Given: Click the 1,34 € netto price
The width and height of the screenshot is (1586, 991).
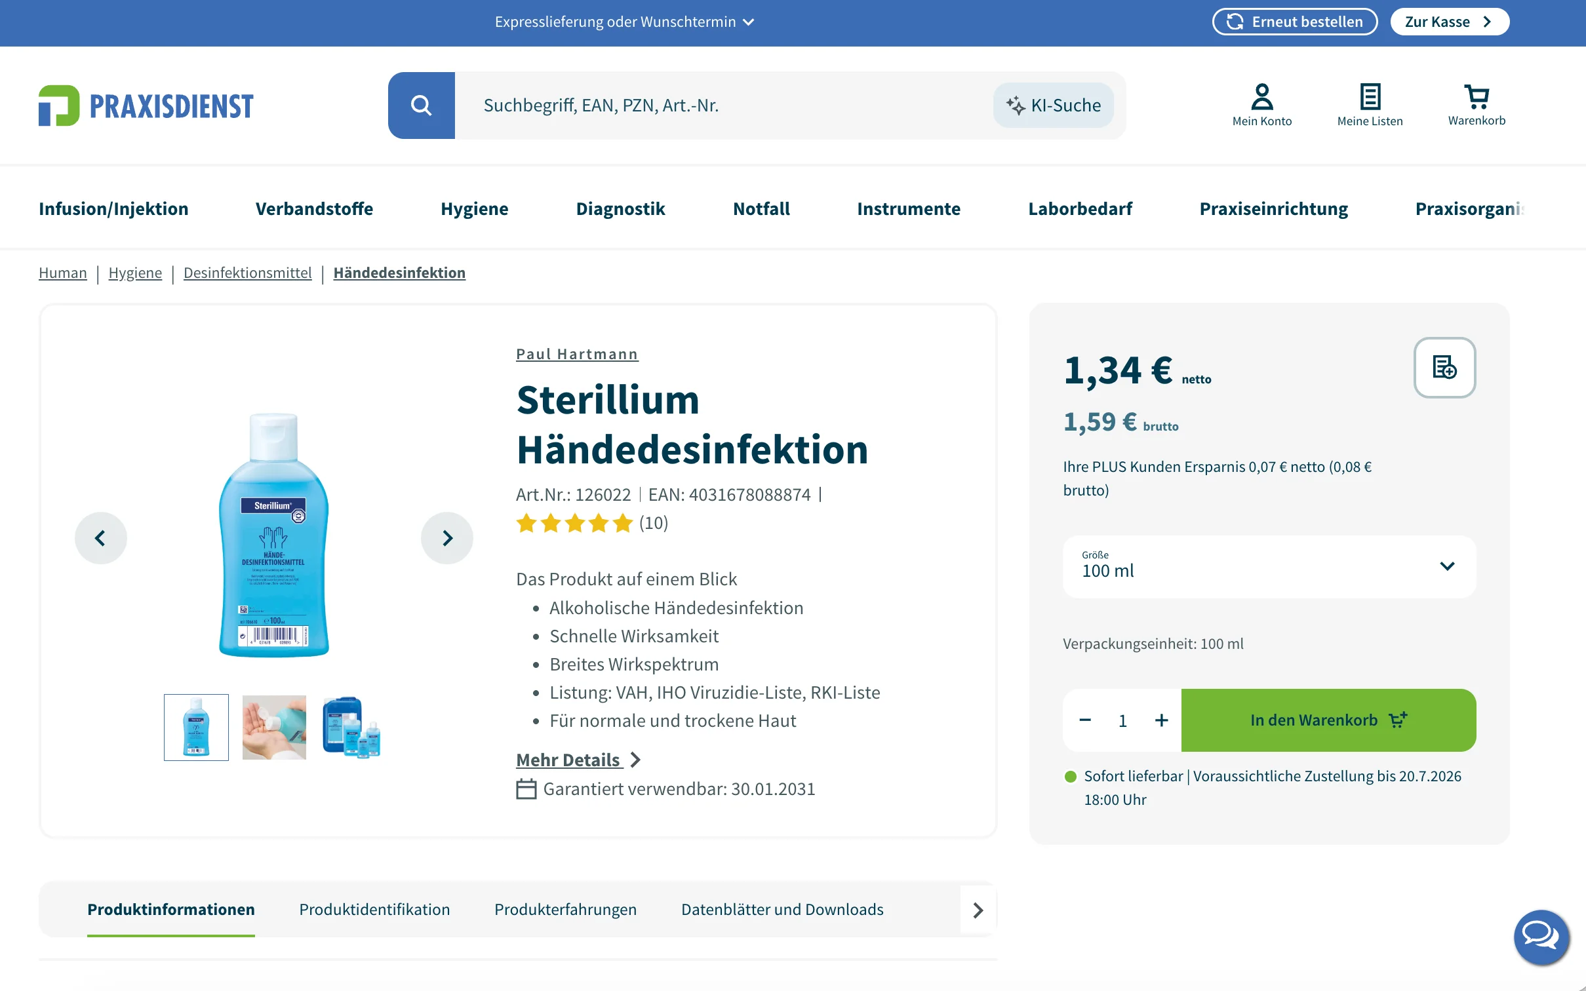Looking at the screenshot, I should pyautogui.click(x=1137, y=370).
